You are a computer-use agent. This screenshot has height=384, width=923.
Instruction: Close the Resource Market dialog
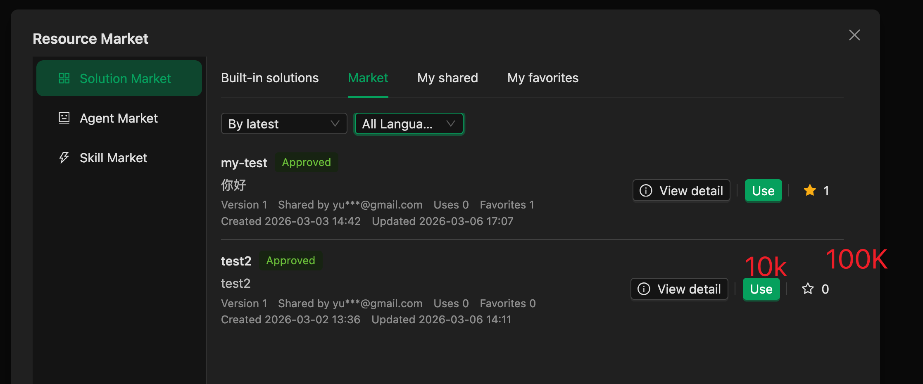click(x=854, y=35)
